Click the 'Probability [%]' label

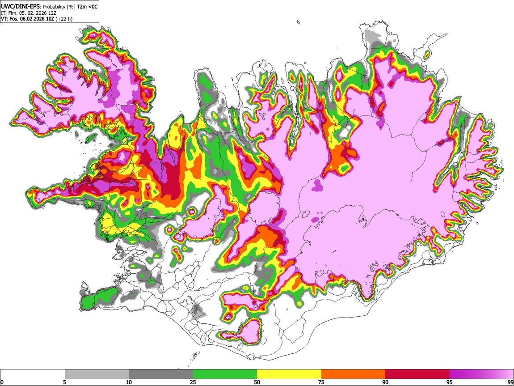pyautogui.click(x=59, y=7)
